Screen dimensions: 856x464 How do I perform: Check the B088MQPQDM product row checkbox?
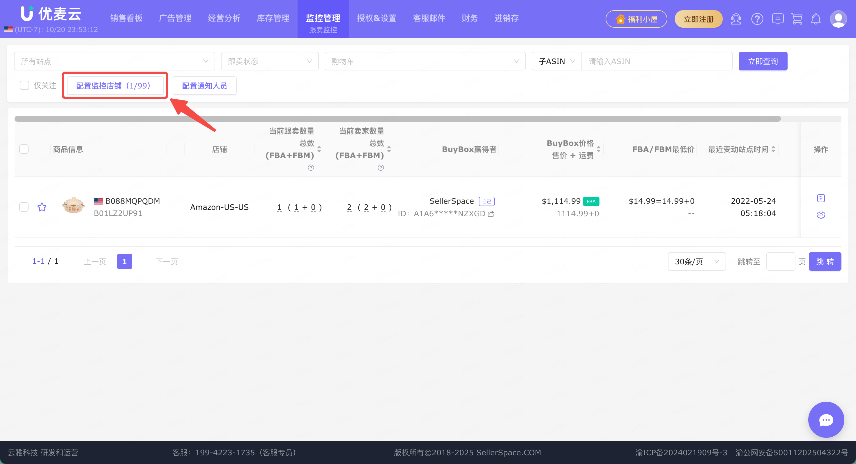click(x=24, y=207)
